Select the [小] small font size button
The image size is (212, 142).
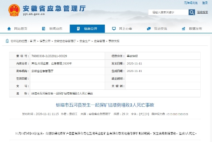tap(147, 114)
